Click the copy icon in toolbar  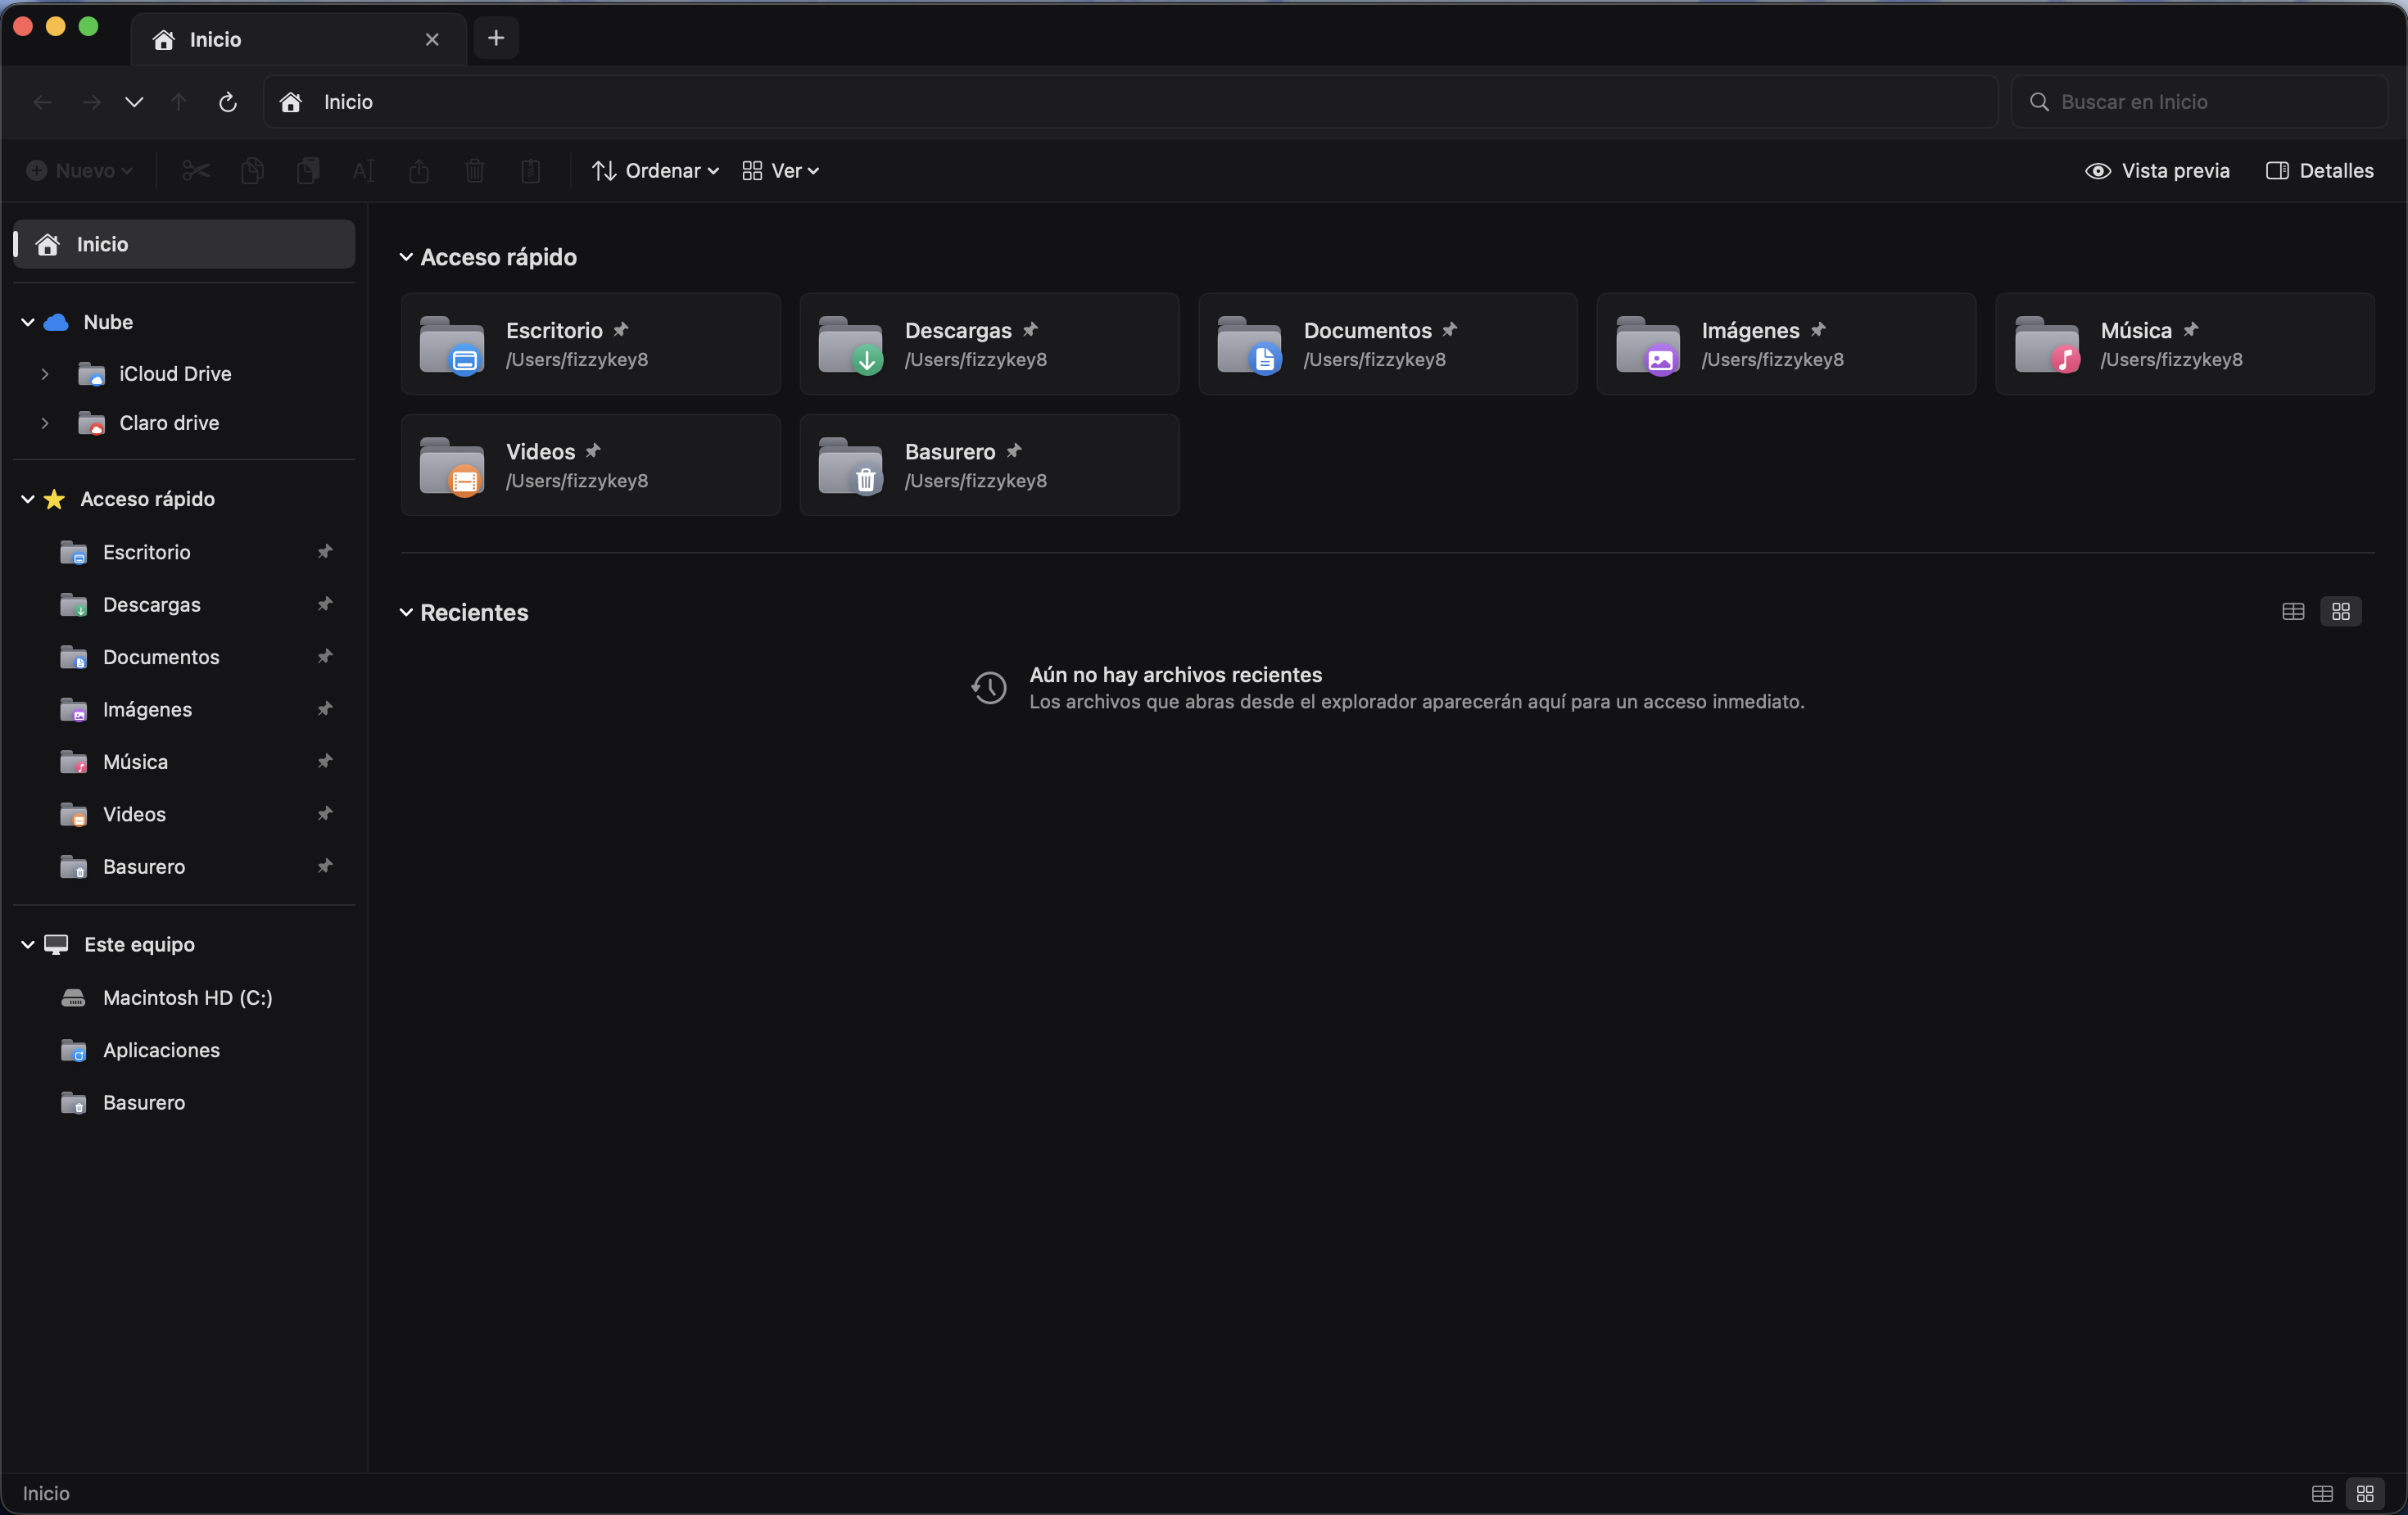[252, 171]
